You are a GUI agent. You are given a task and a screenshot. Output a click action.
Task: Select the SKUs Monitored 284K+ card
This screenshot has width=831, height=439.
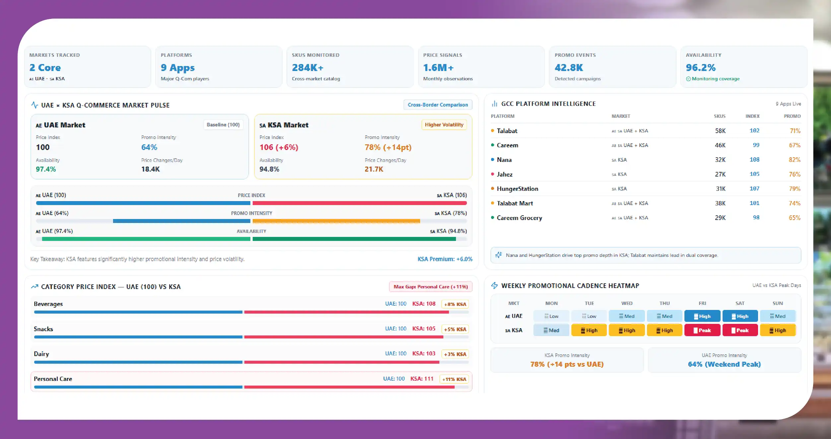pos(350,67)
